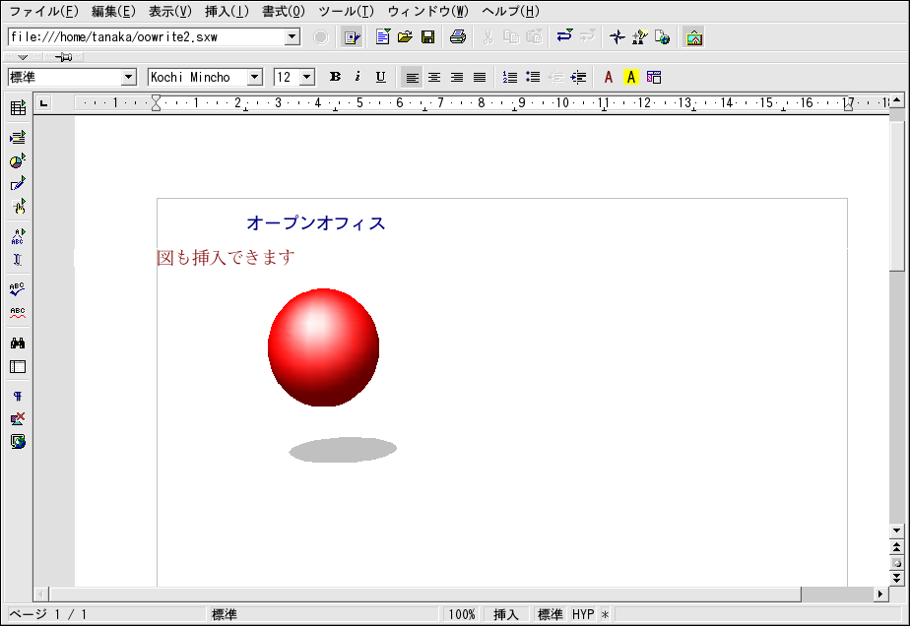This screenshot has width=910, height=626.
Task: Toggle Italic formatting
Action: [357, 77]
